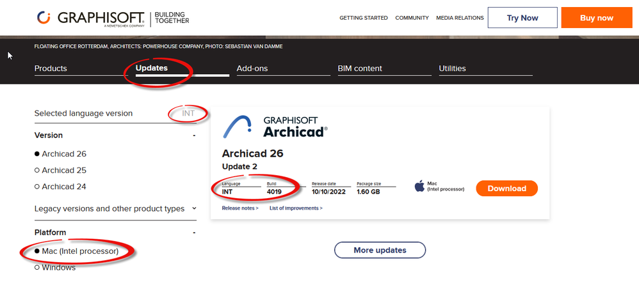The height and width of the screenshot is (294, 639).
Task: Click the Buy now button
Action: pyautogui.click(x=597, y=18)
